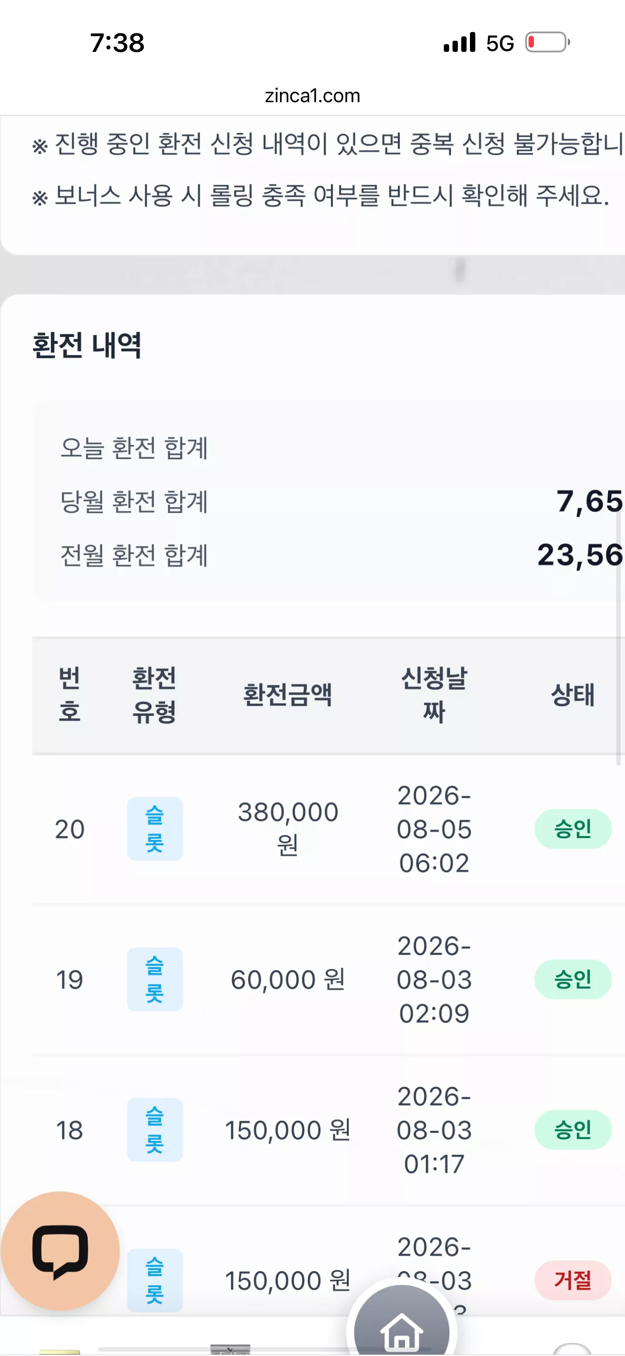625x1356 pixels.
Task: Click the 환전금액 column header
Action: point(287,695)
